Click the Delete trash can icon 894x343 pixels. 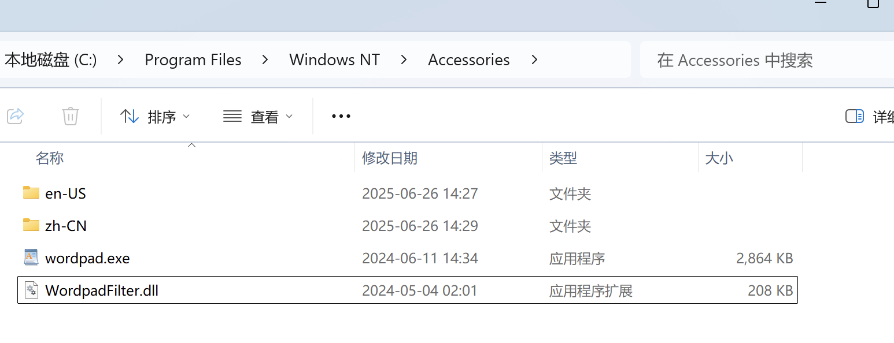click(71, 116)
